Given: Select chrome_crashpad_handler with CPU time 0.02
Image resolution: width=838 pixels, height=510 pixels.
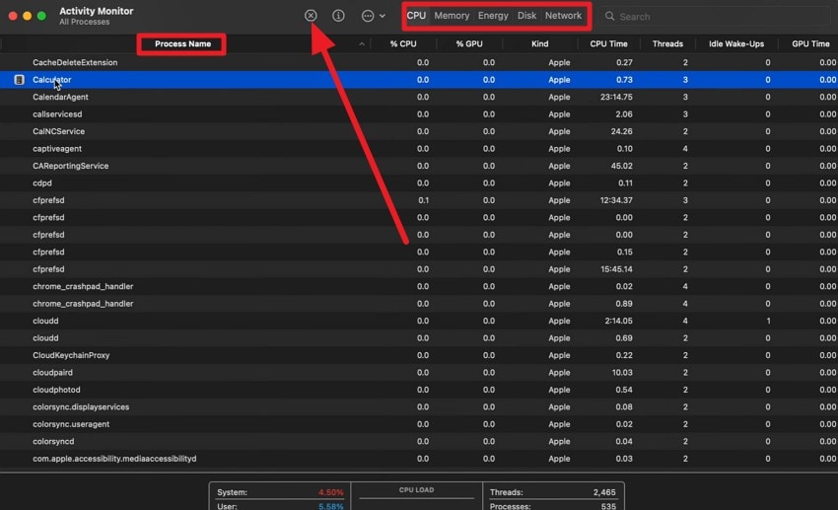Looking at the screenshot, I should [x=419, y=286].
